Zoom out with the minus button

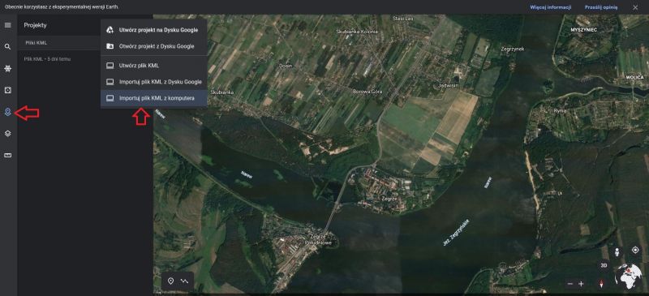[x=570, y=284]
